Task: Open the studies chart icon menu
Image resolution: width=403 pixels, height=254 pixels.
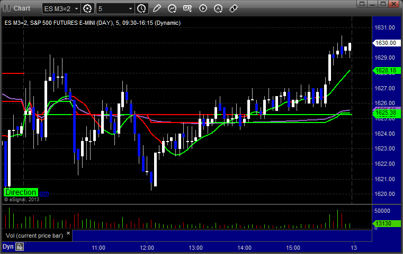Action: pos(172,8)
